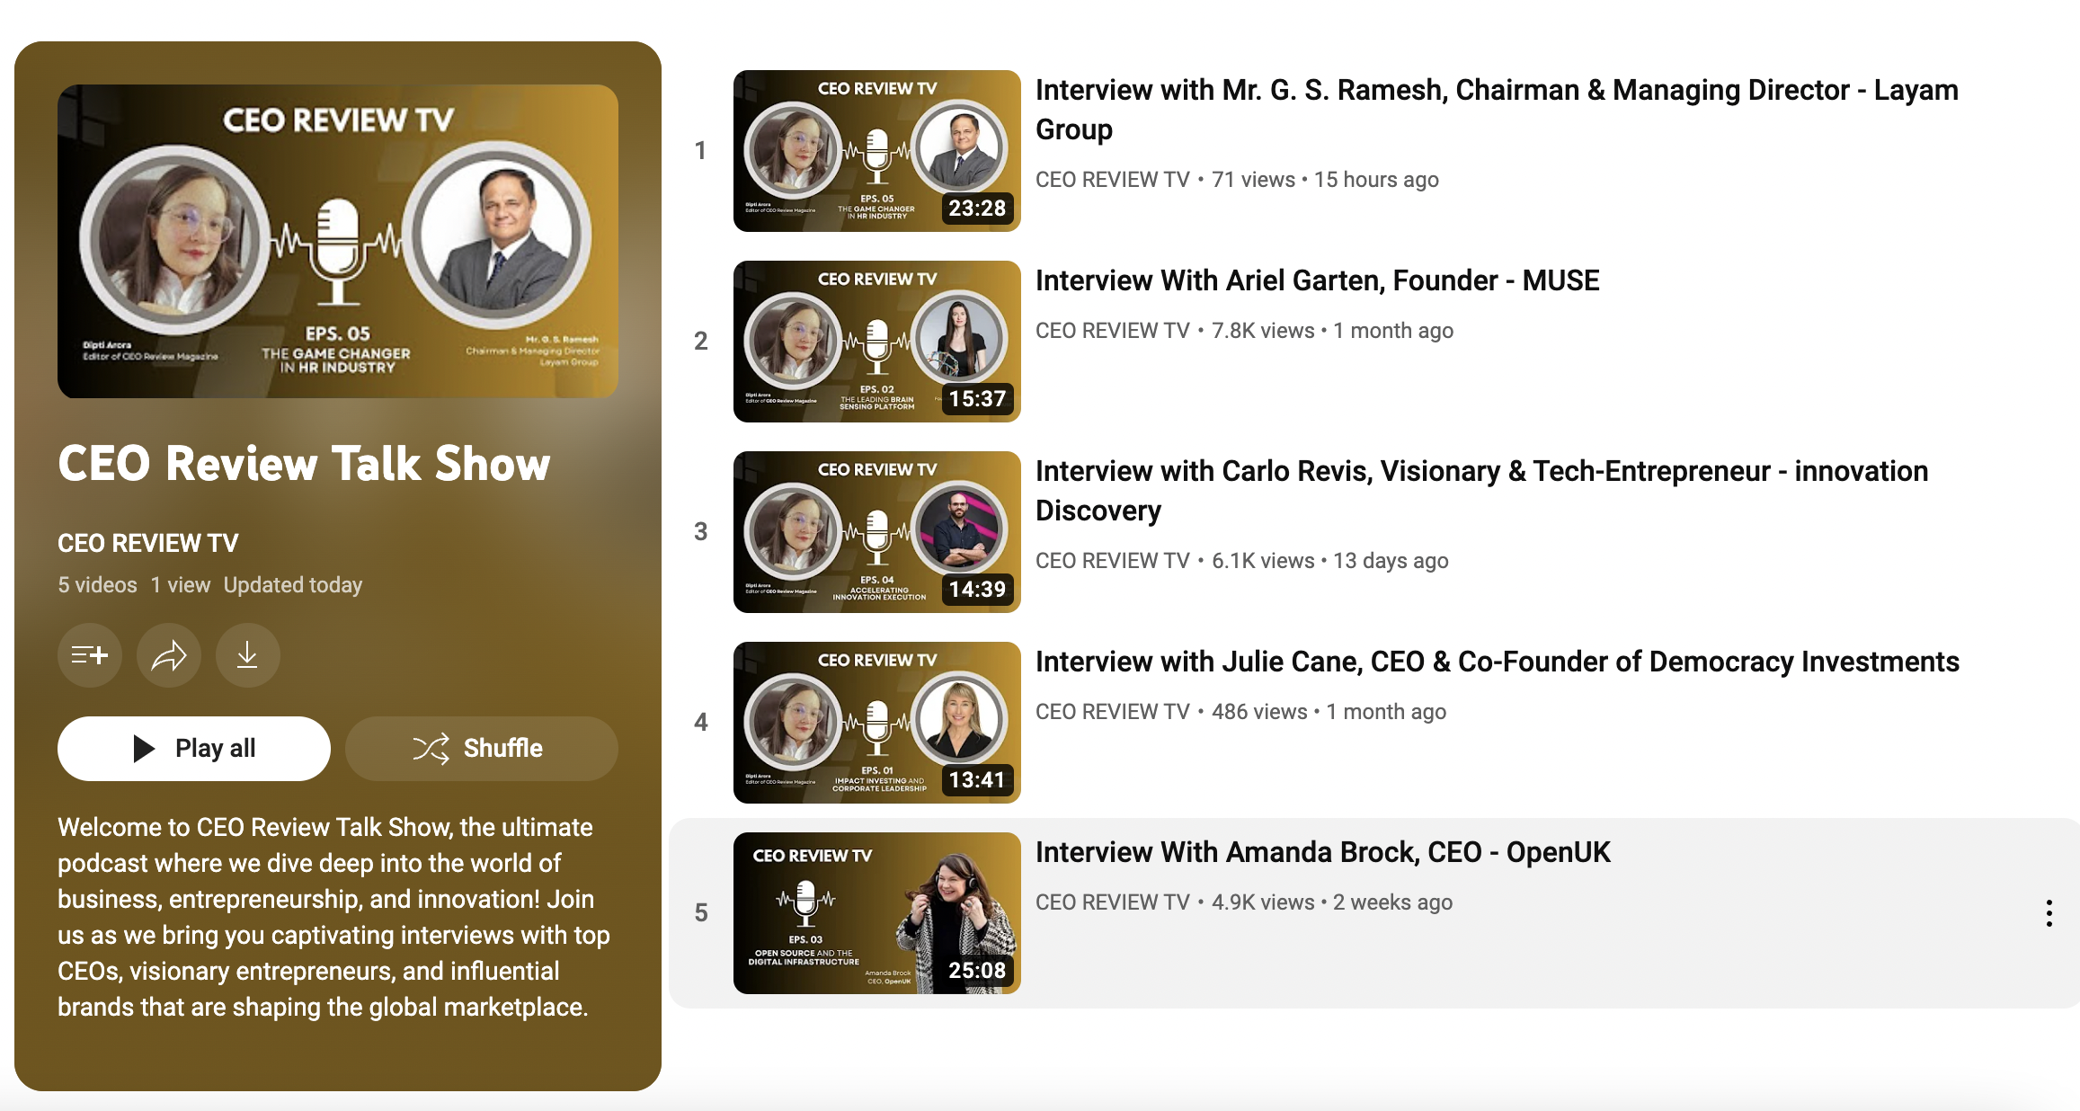Open title 'Interview with Carlo Revis' video

pyautogui.click(x=1482, y=491)
